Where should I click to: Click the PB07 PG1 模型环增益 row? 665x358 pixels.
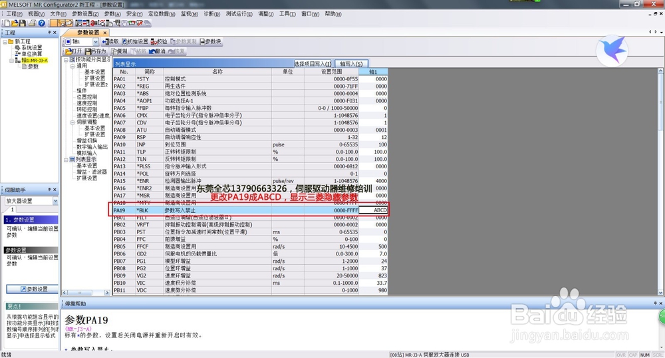click(250, 261)
